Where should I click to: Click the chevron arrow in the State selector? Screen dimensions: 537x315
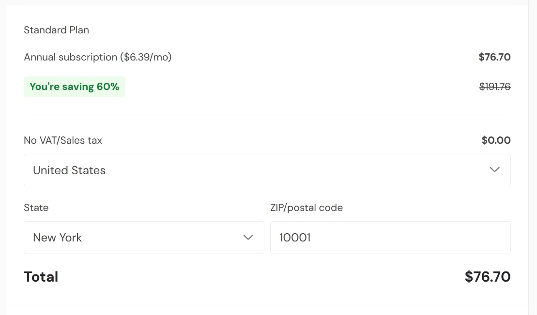pos(248,238)
